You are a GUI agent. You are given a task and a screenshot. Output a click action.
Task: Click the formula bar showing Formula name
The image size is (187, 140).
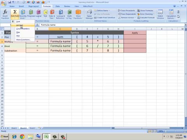pyautogui.click(x=112, y=25)
